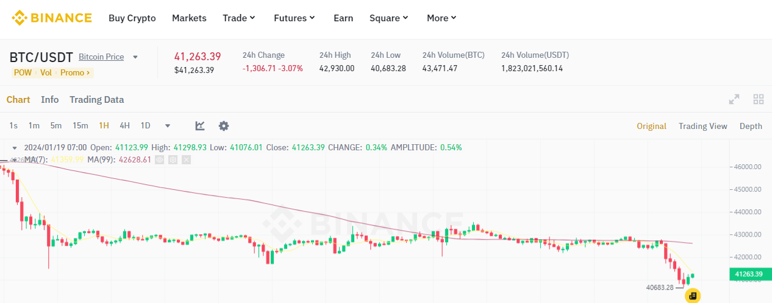Click the BTC/USDT pair title
Viewport: 772px width, 303px height.
point(41,57)
